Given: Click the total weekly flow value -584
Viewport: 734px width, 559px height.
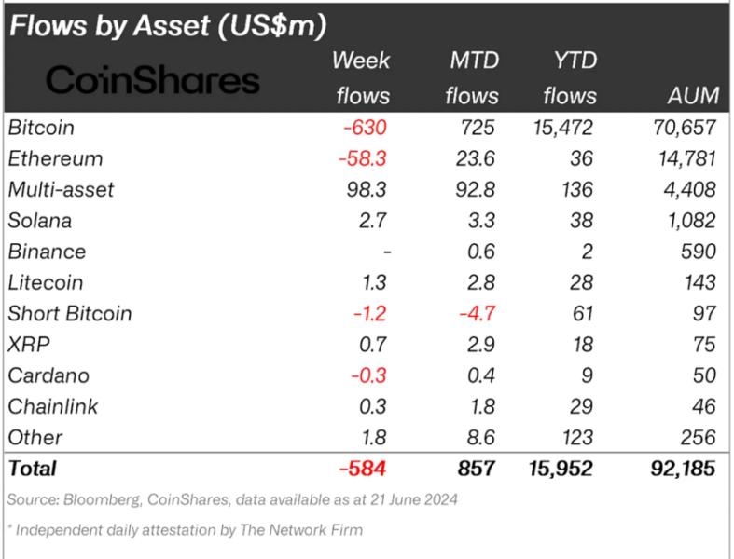Looking at the screenshot, I should (362, 468).
